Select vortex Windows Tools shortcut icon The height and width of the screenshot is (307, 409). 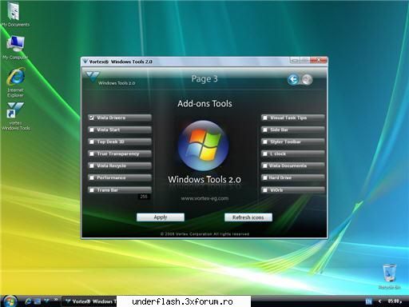pos(15,117)
